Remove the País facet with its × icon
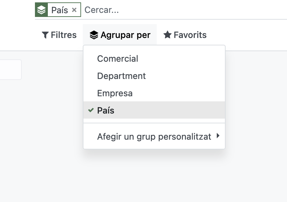This screenshot has width=287, height=202. click(x=74, y=10)
